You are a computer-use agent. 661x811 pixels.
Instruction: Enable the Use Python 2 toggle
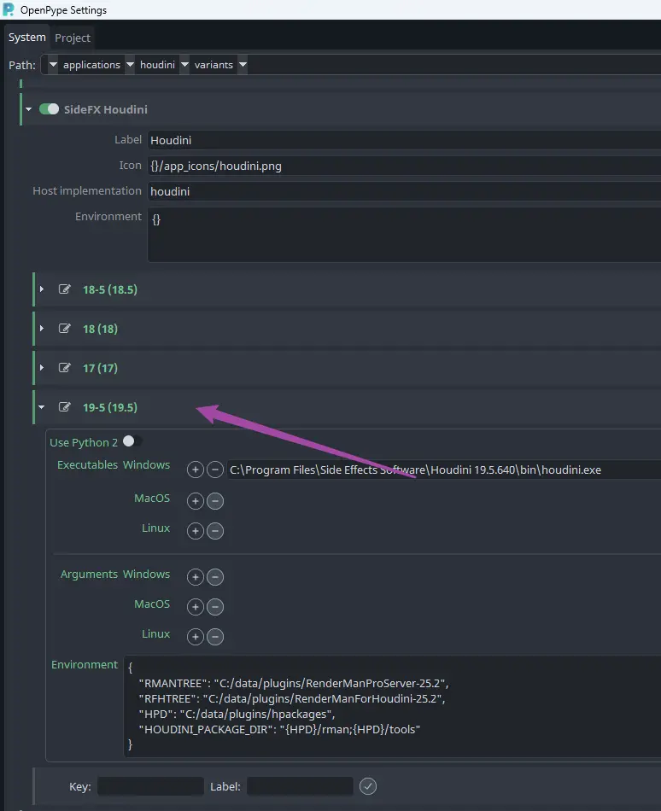point(132,441)
